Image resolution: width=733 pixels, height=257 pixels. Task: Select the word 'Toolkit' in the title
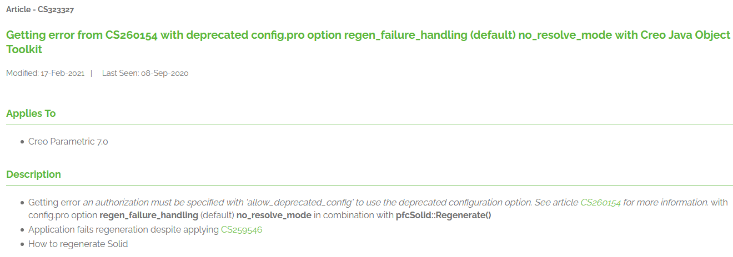(24, 49)
